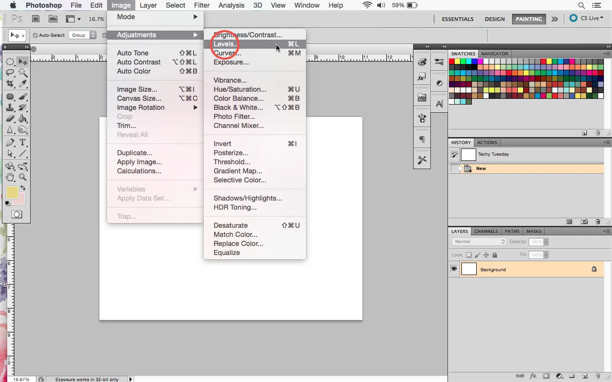Add layer mask in Layers panel
Viewport: 612px width, 382px height.
tap(546, 376)
